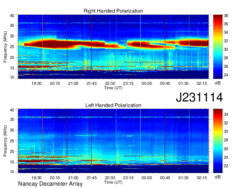Click the upper color bar scale

pos(218,47)
